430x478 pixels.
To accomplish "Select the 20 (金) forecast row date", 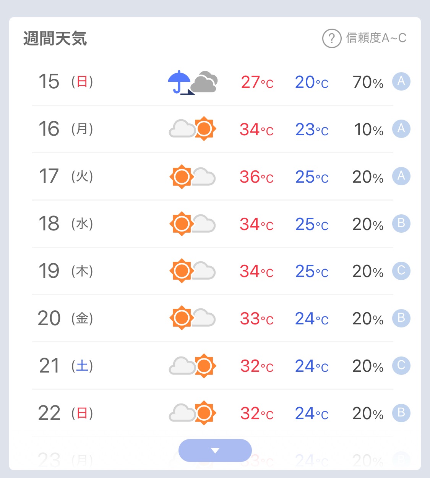I will click(66, 318).
